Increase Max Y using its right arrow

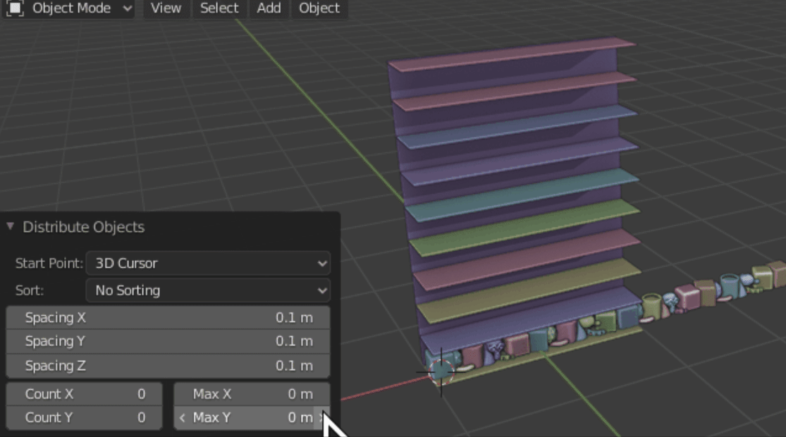click(321, 417)
